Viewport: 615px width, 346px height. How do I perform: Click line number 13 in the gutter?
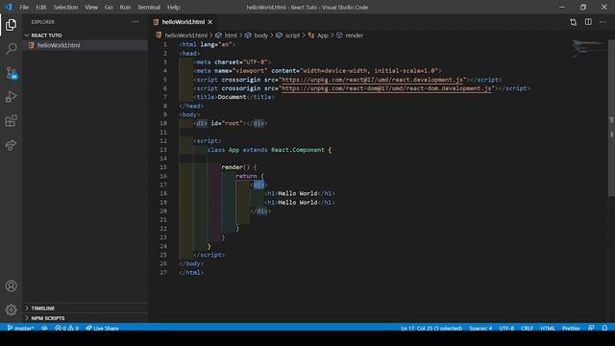(x=163, y=150)
